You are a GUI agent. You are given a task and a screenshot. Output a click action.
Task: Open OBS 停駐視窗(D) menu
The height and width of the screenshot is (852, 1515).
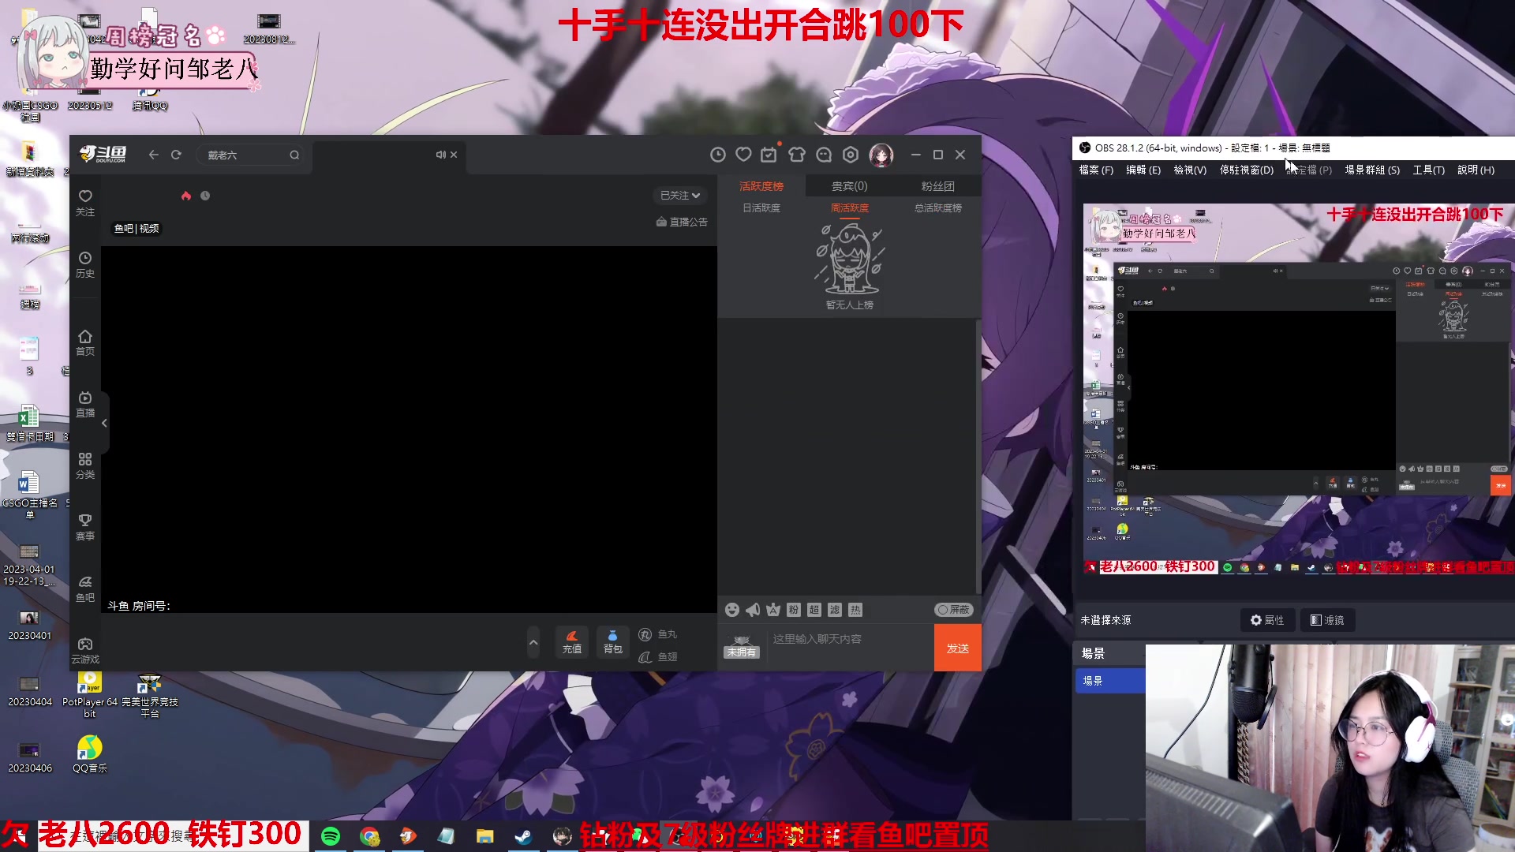1247,170
